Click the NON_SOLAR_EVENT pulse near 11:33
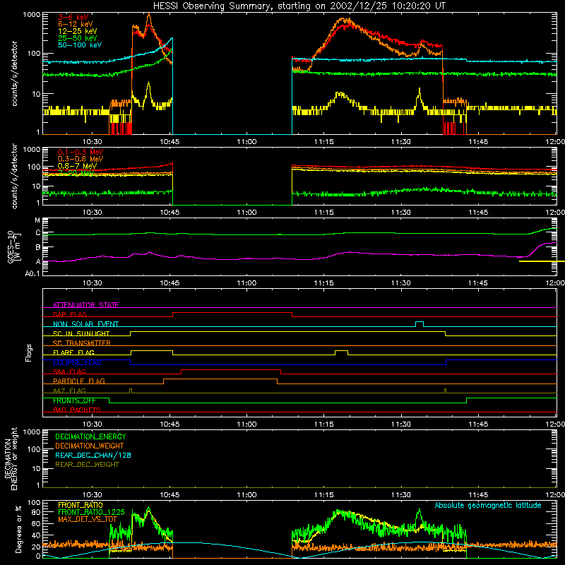565x565 pixels. (x=420, y=324)
